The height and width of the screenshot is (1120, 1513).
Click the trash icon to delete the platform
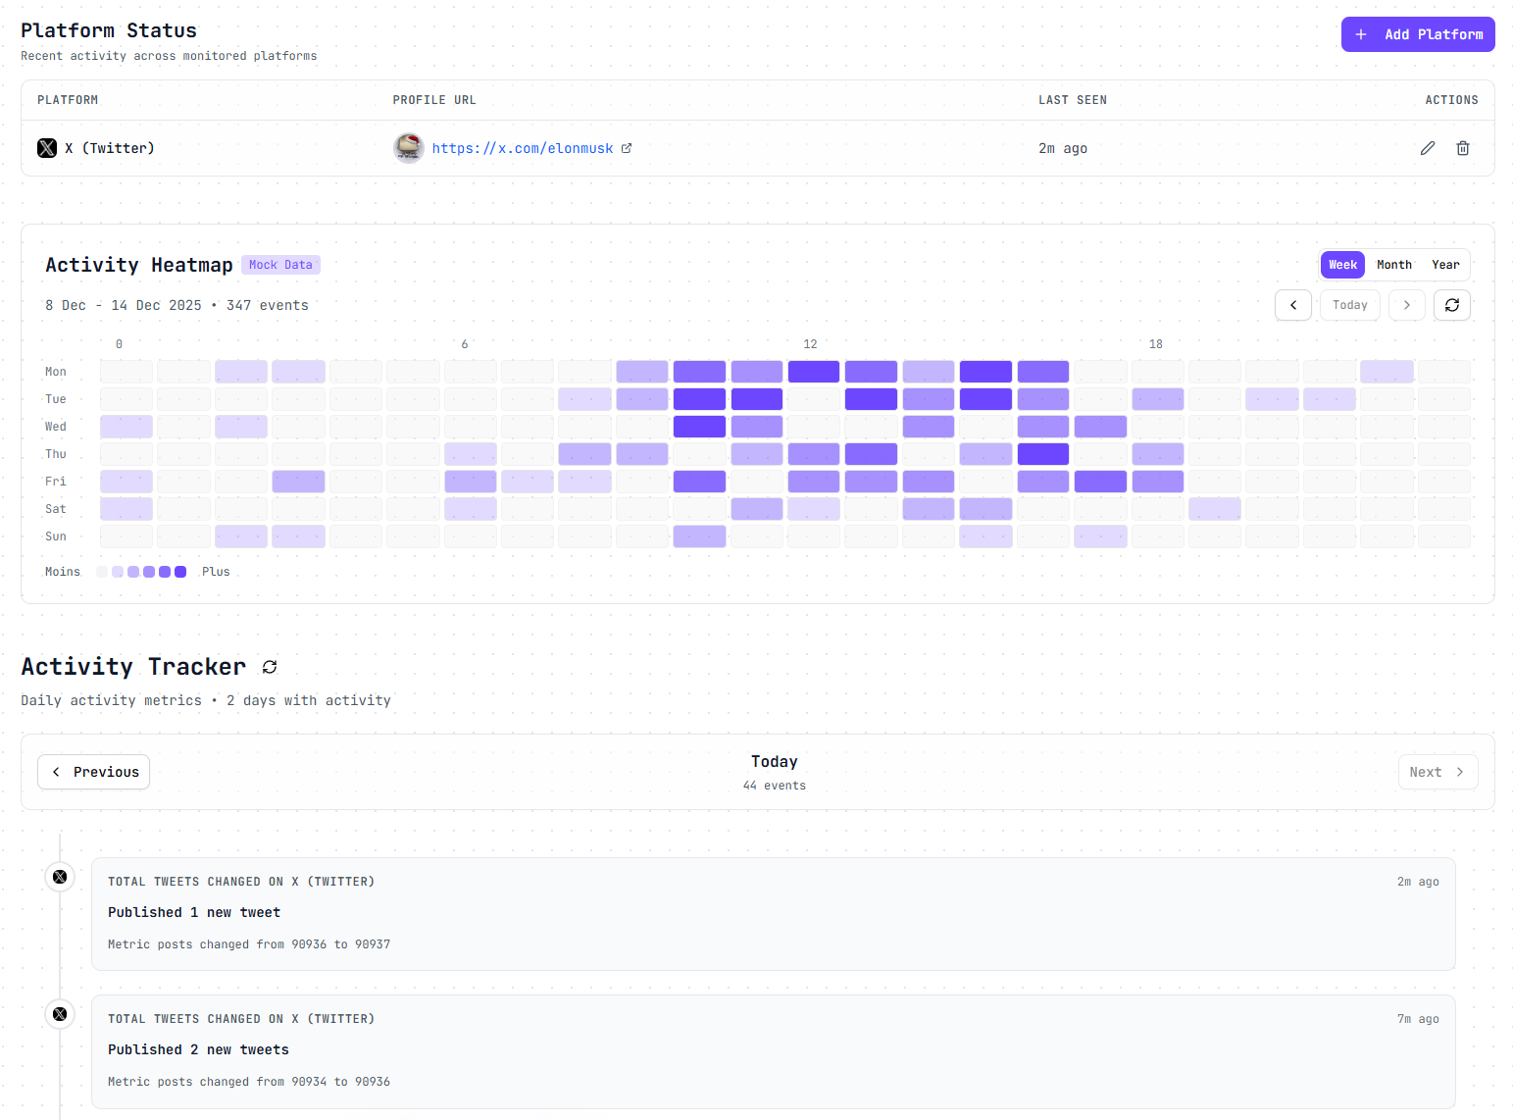coord(1463,148)
